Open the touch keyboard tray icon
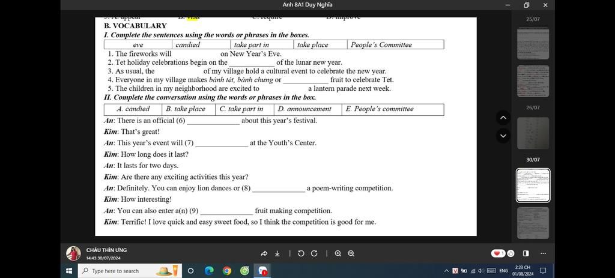This screenshot has width=615, height=278. 491,271
